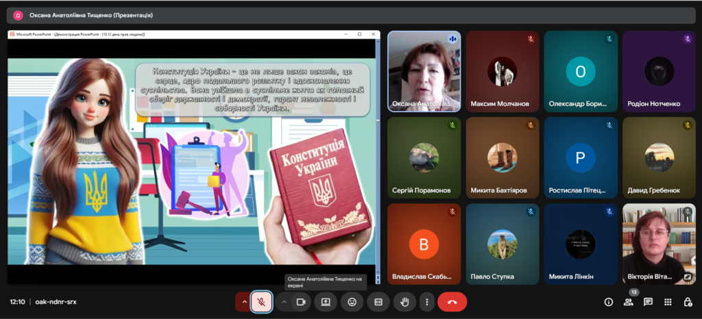Open the activities grid icon
Image resolution: width=702 pixels, height=319 pixels.
click(668, 302)
